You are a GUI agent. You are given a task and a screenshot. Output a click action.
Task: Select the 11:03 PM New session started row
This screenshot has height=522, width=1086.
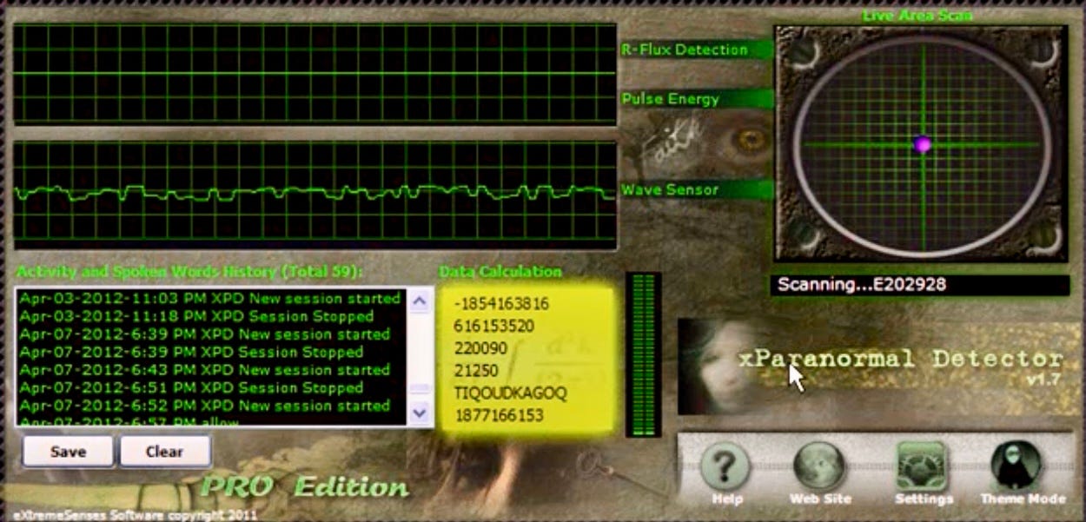[x=210, y=298]
